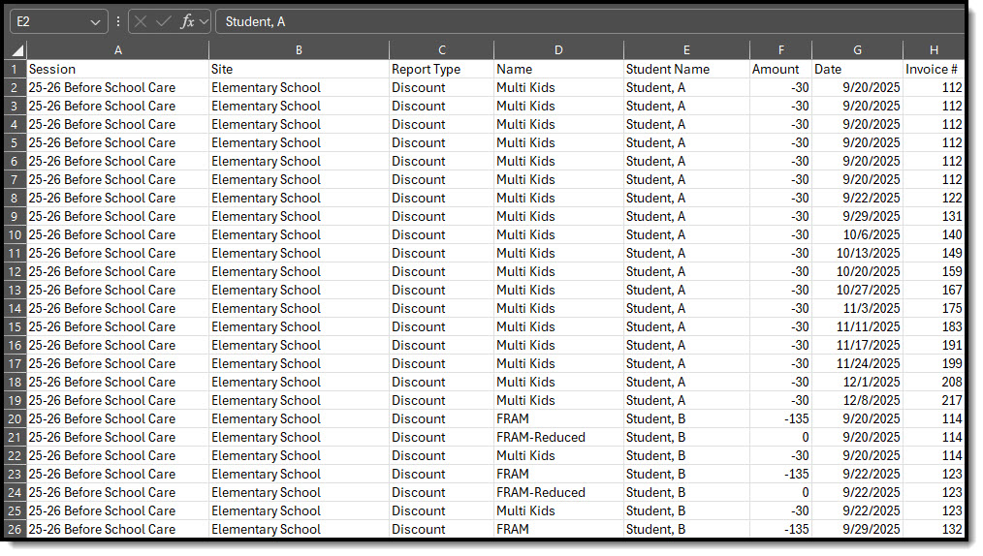Click the Student Name header cell

pyautogui.click(x=686, y=69)
